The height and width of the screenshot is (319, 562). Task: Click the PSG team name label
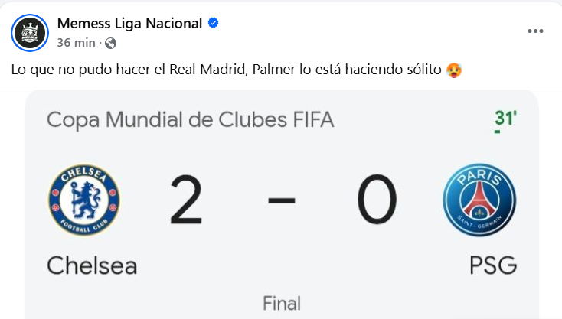tap(492, 265)
